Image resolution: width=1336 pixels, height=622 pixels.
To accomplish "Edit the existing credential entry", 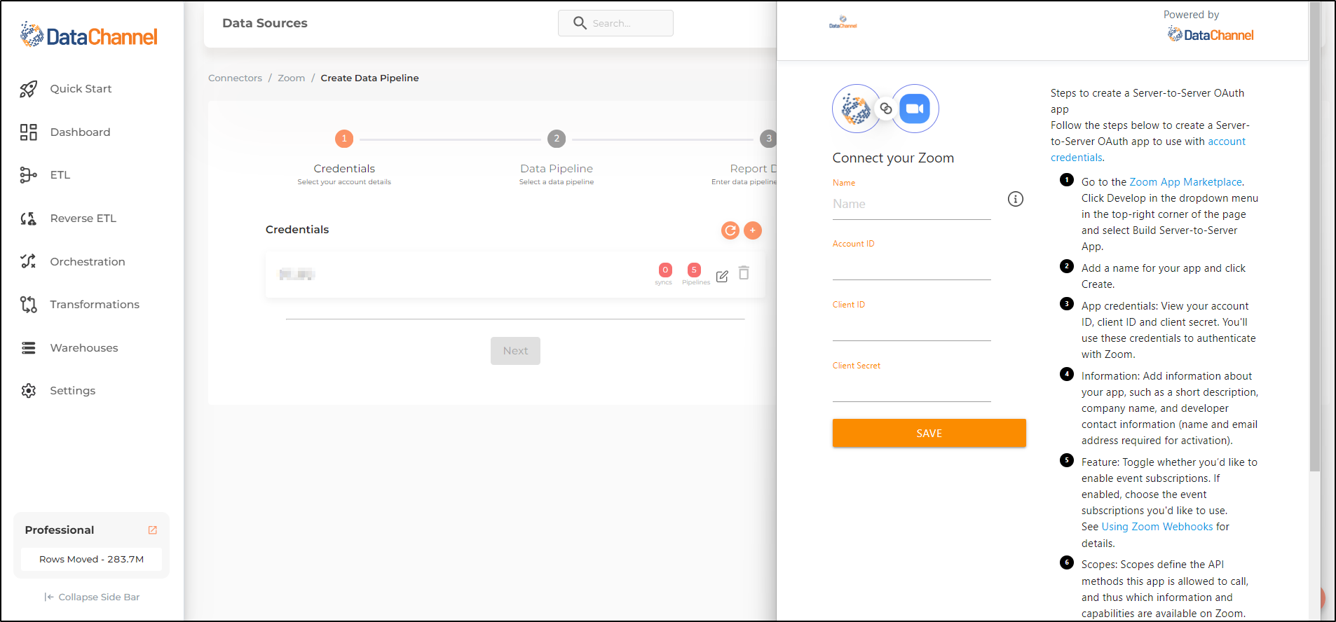I will (x=722, y=276).
